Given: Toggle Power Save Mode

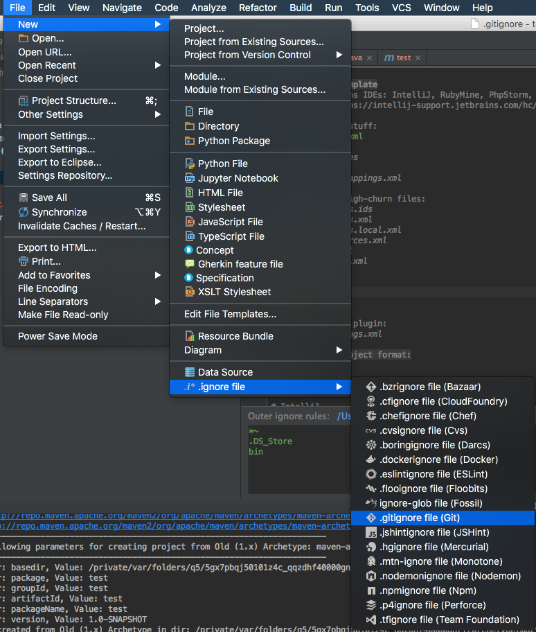Looking at the screenshot, I should tap(57, 336).
